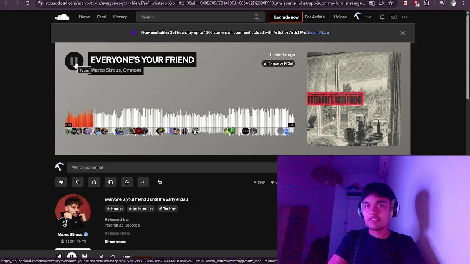Open the Dance & EDM tag
Screen dimensions: 470x264
[278, 64]
